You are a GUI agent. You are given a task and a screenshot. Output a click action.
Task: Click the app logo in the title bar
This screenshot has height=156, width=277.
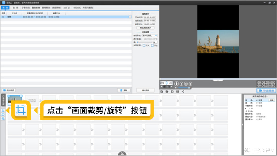[x=3, y=3]
